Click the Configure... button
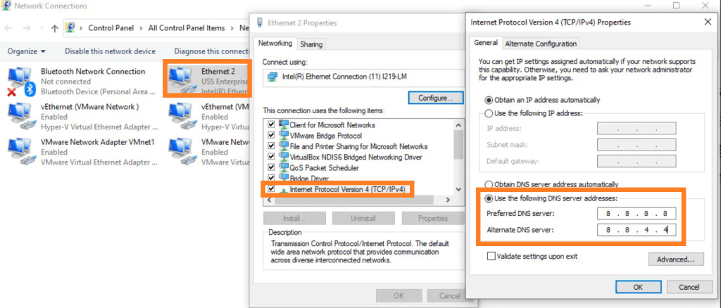 click(x=435, y=98)
